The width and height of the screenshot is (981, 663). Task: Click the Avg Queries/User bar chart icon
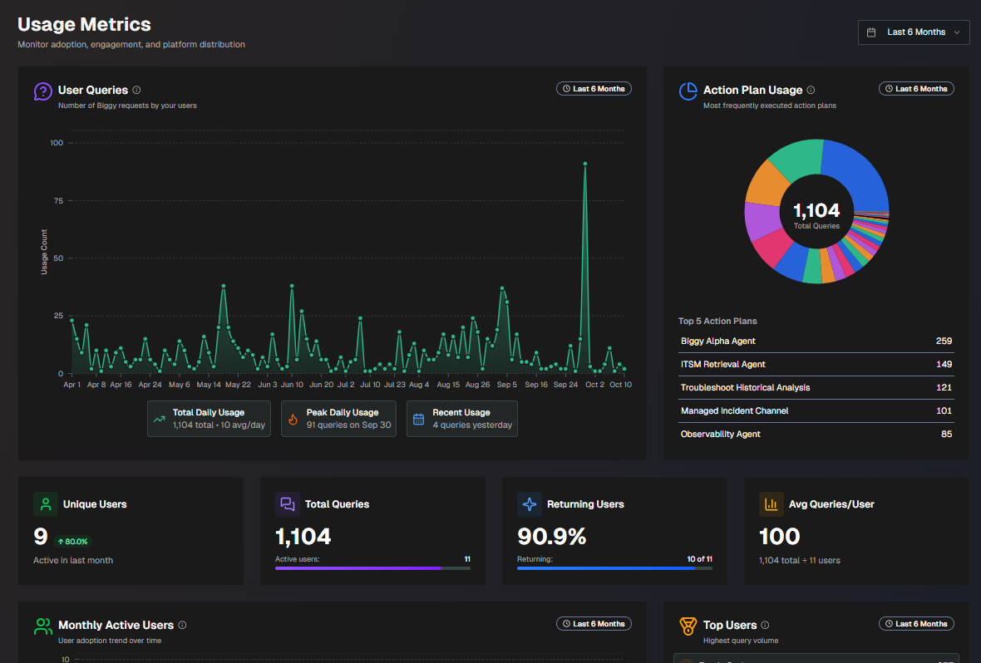click(770, 504)
